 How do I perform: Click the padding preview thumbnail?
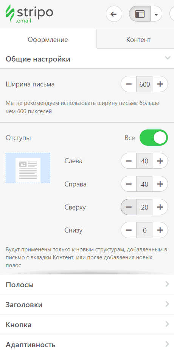click(x=28, y=168)
